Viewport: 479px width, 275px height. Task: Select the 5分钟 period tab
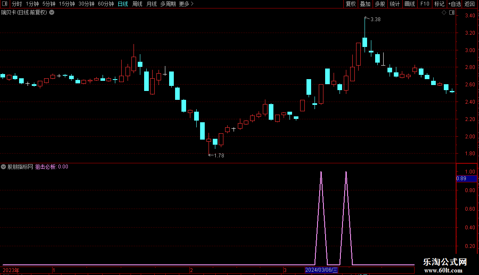click(x=49, y=4)
